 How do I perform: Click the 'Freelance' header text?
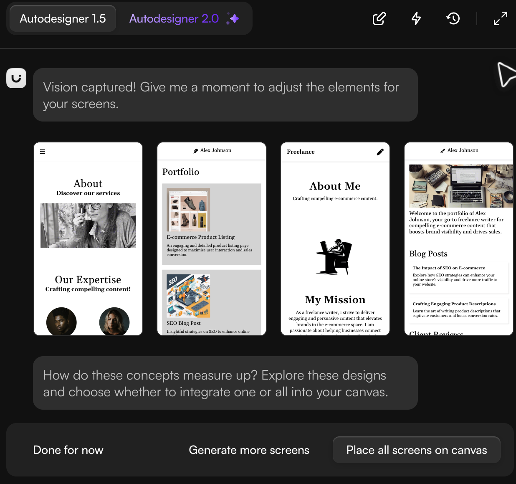click(x=301, y=152)
